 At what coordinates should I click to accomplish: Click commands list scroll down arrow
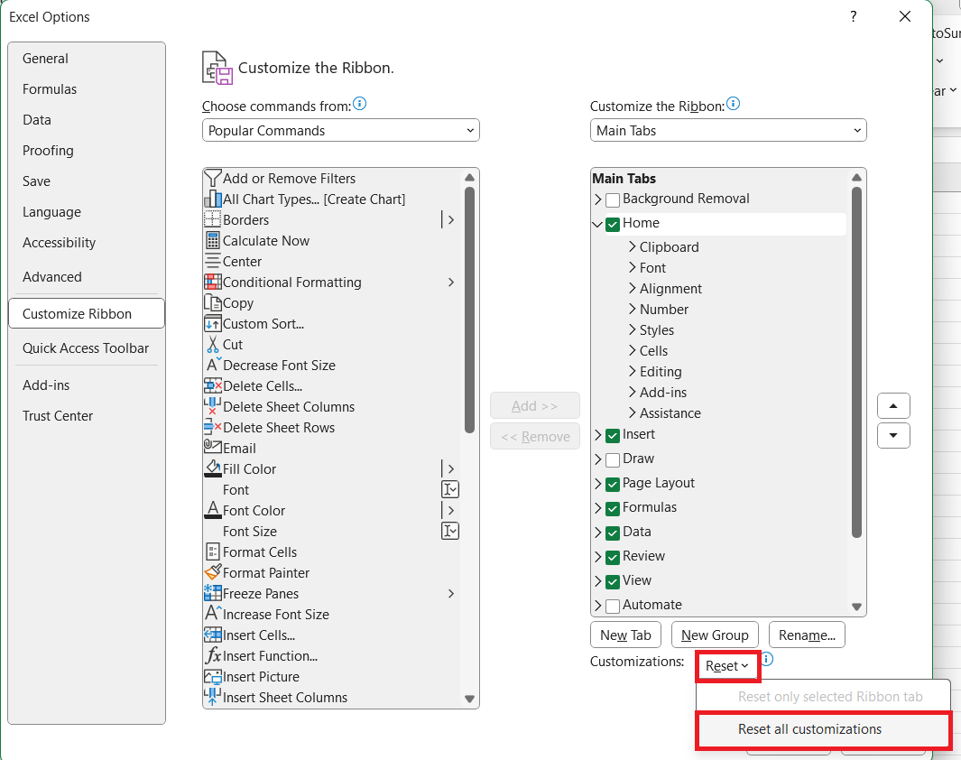pos(469,699)
